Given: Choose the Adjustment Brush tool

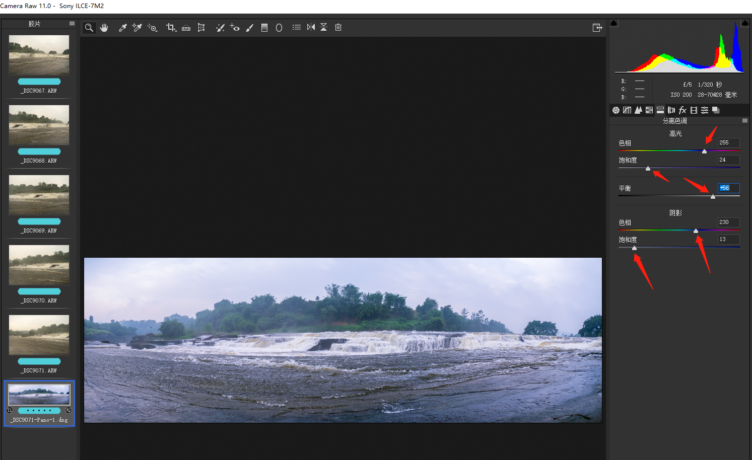Looking at the screenshot, I should (x=249, y=28).
